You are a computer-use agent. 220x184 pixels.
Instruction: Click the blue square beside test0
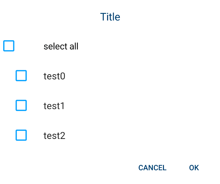click(21, 76)
